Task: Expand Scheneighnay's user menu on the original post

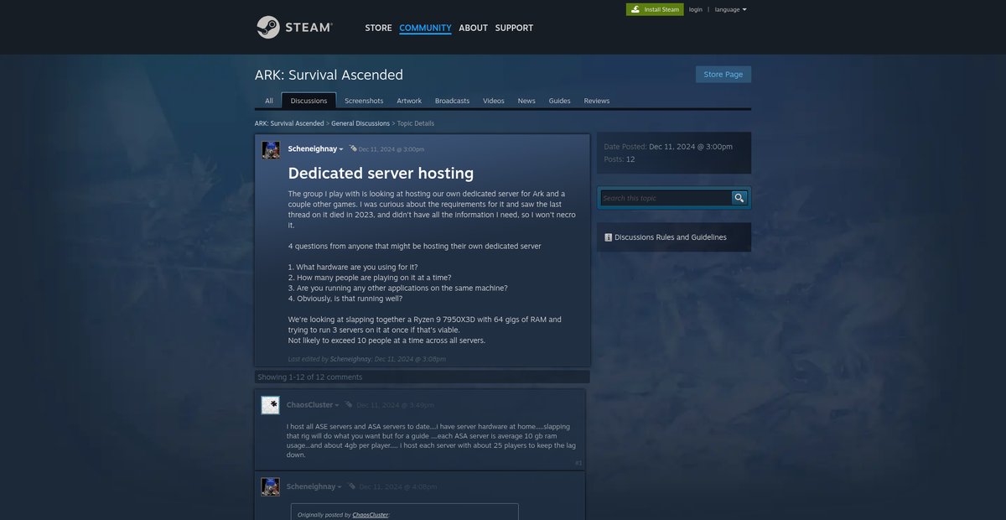Action: click(x=341, y=149)
